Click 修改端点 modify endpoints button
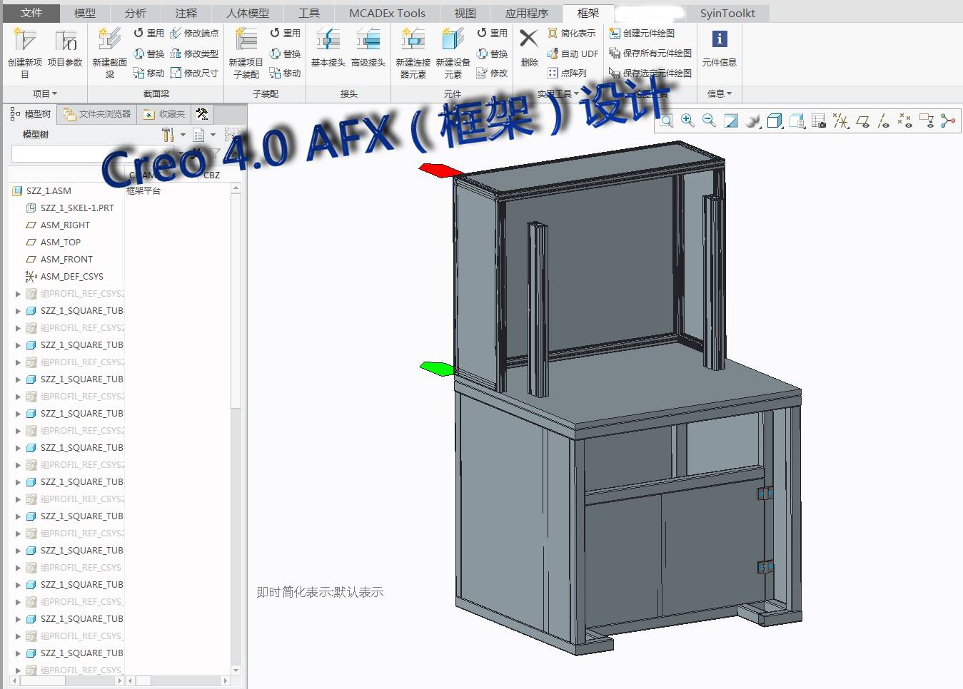Viewport: 963px width, 689px height. pos(194,33)
